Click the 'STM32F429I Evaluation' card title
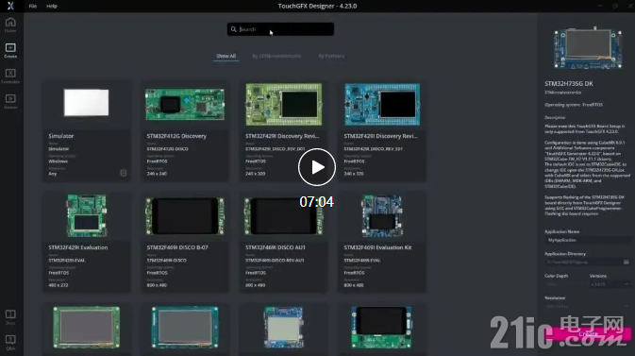 point(78,247)
